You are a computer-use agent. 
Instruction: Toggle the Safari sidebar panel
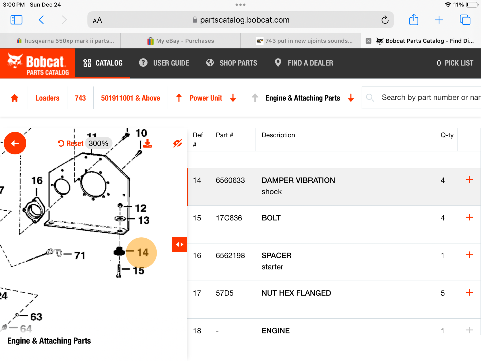click(17, 20)
